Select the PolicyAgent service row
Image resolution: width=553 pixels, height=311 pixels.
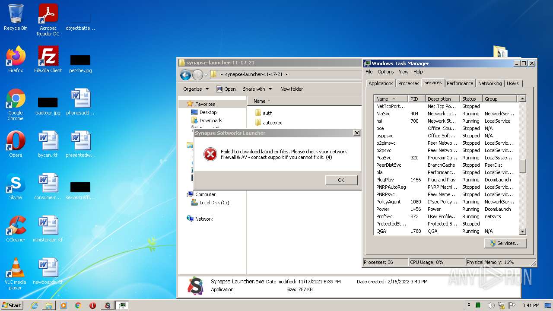(446, 202)
